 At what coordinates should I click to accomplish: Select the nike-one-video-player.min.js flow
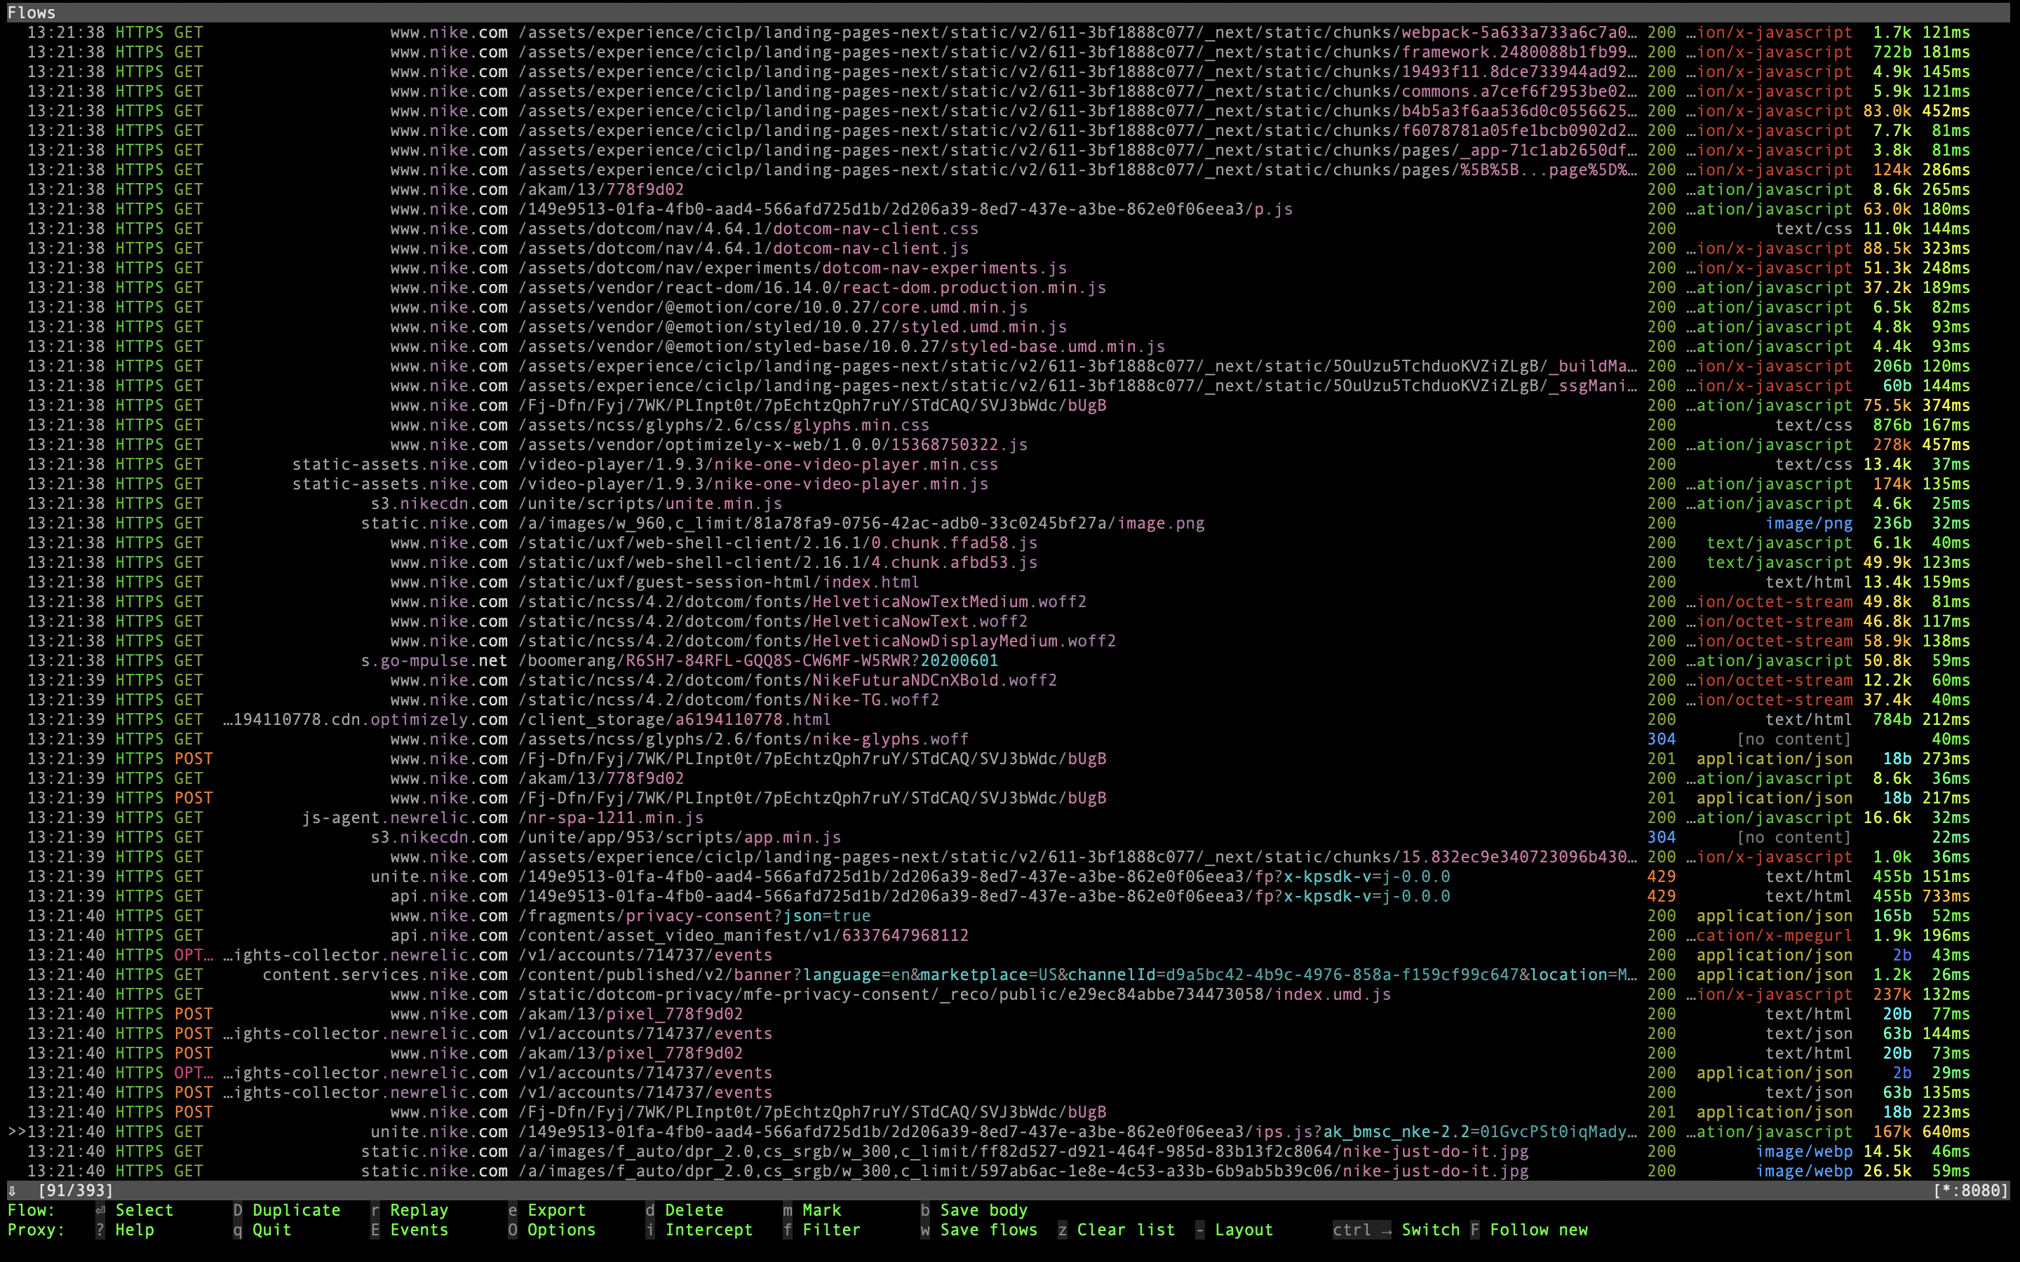click(1010, 484)
